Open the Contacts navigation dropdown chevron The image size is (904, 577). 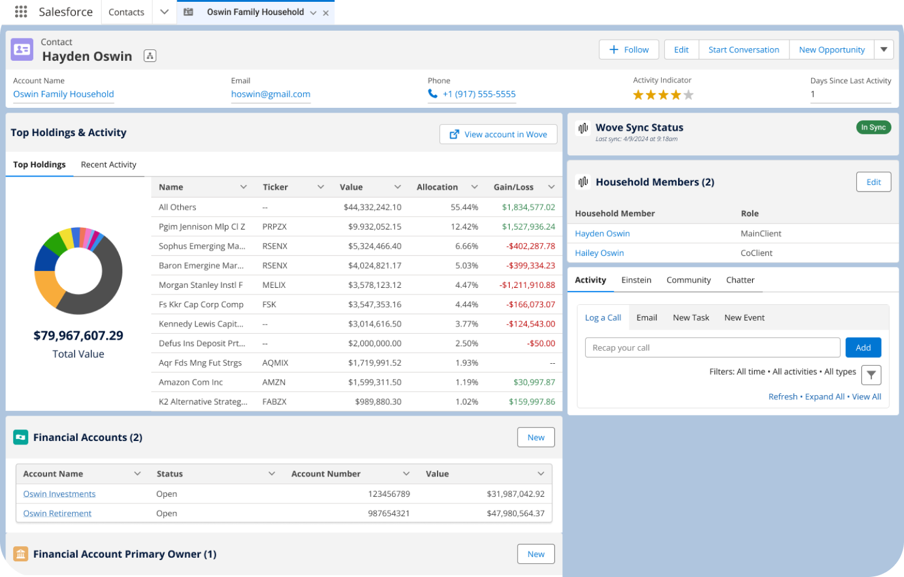click(164, 12)
